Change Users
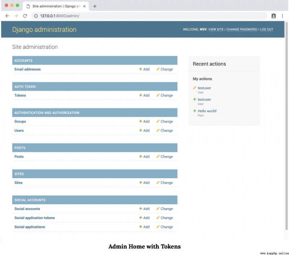The height and width of the screenshot is (255, 289). (x=165, y=131)
